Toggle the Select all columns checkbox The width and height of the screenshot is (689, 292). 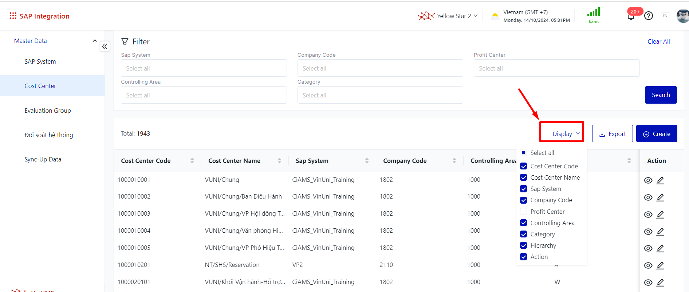pyautogui.click(x=524, y=153)
